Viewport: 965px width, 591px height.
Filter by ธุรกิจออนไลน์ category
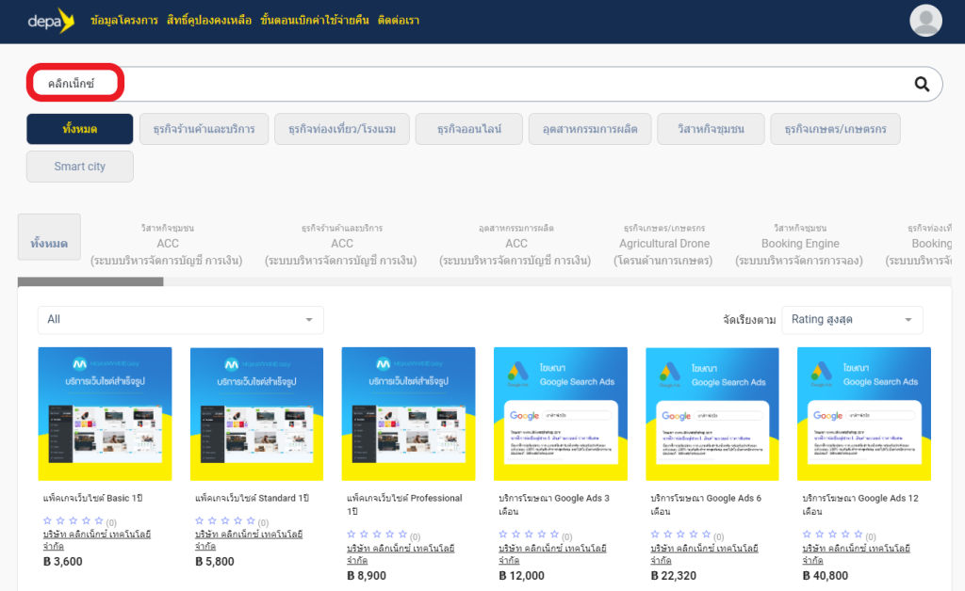tap(469, 129)
